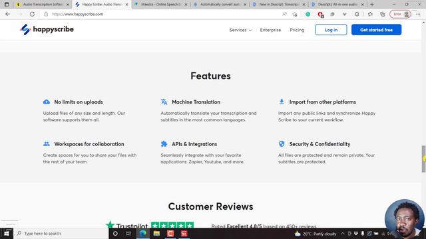Click the happyscribe logo
Screen dimensions: 426x239
47,29
